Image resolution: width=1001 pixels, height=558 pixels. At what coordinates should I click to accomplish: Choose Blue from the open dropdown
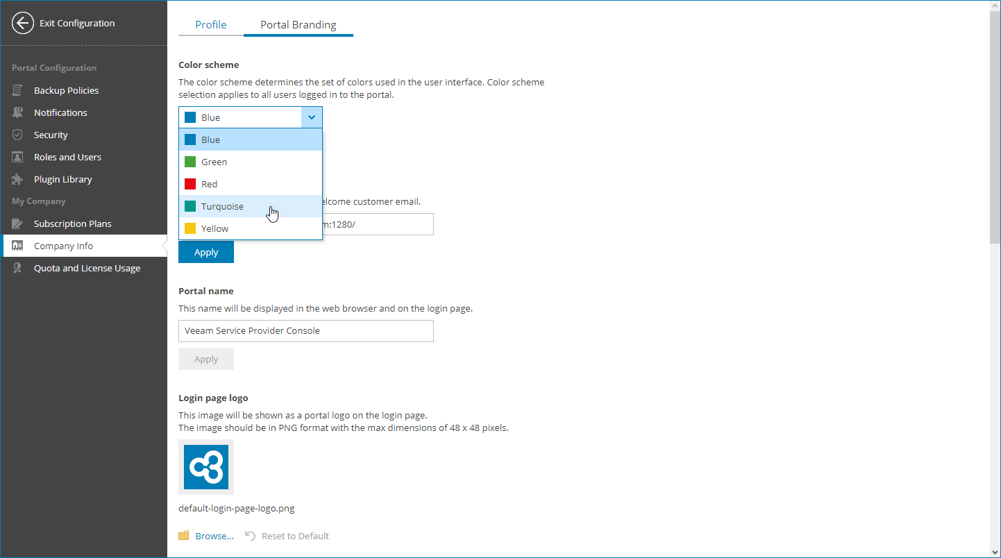click(x=210, y=139)
